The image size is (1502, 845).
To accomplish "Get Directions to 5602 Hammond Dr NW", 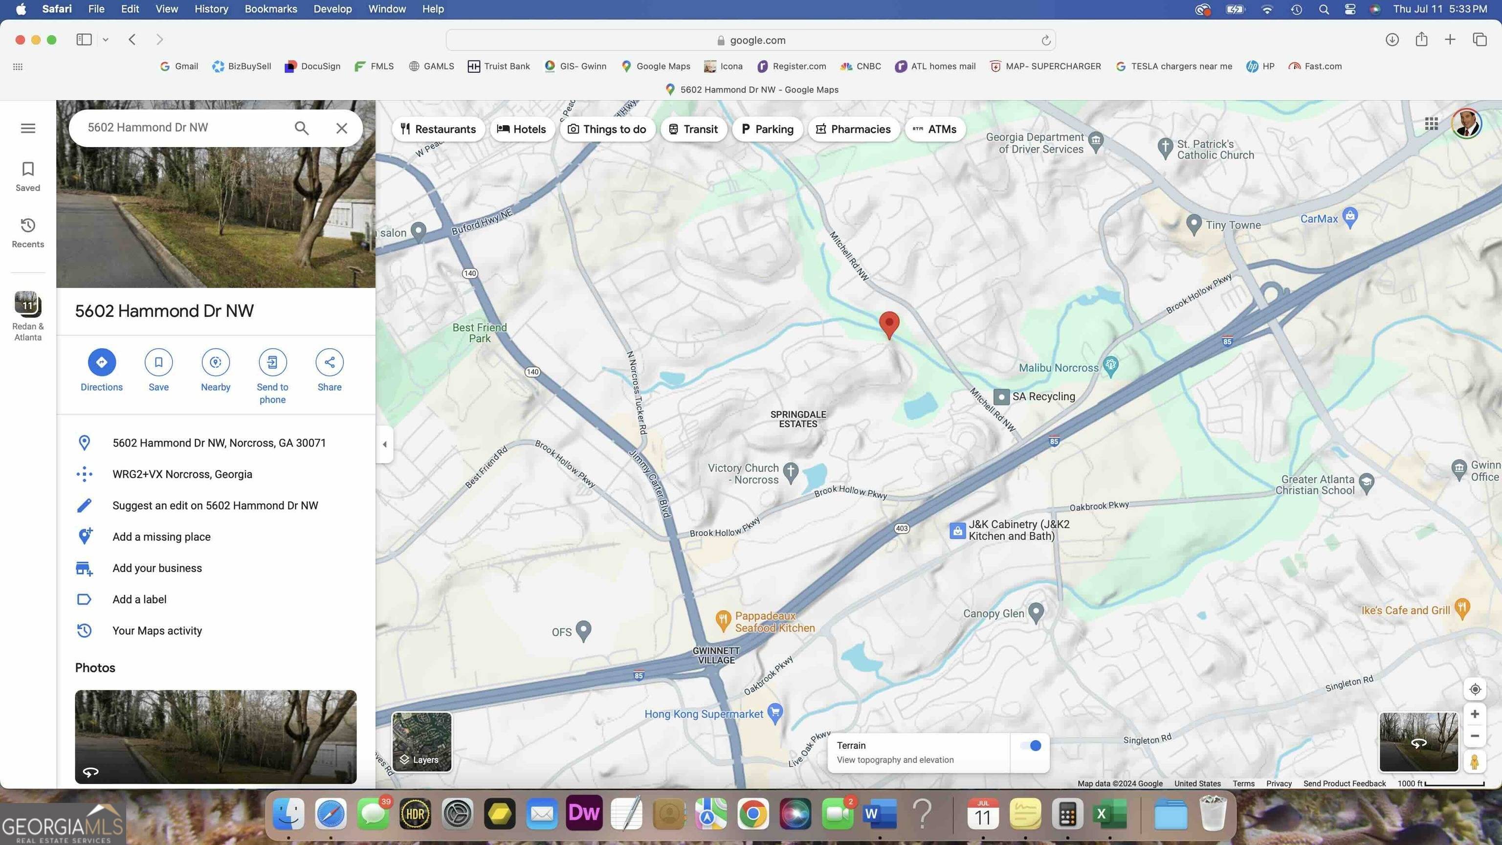I will click(x=102, y=370).
